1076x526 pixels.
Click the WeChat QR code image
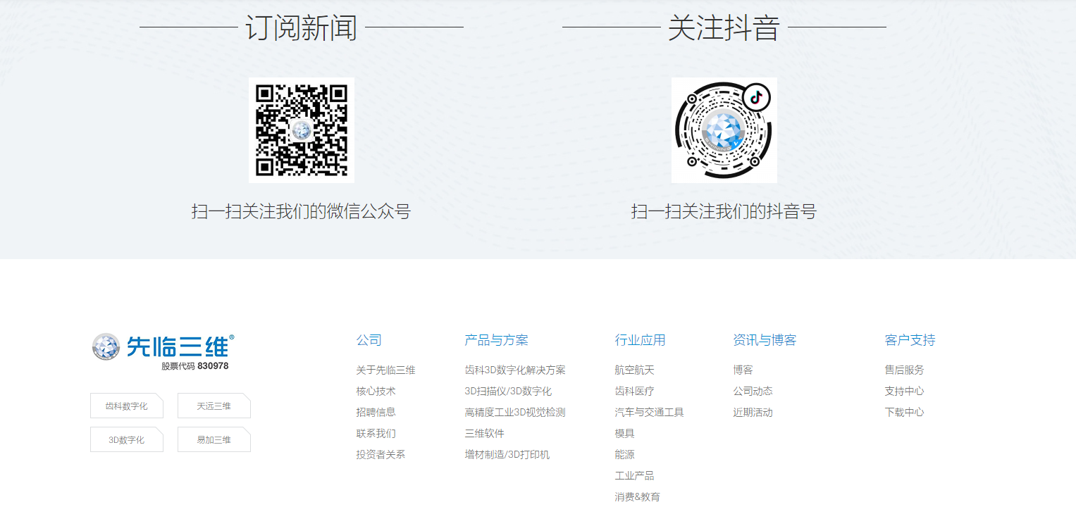[301, 130]
